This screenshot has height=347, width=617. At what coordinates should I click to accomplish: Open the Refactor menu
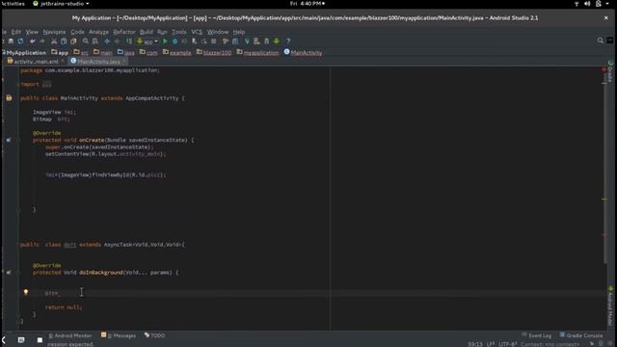[124, 32]
